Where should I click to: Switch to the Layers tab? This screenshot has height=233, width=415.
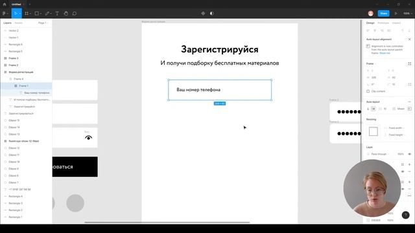click(x=7, y=23)
